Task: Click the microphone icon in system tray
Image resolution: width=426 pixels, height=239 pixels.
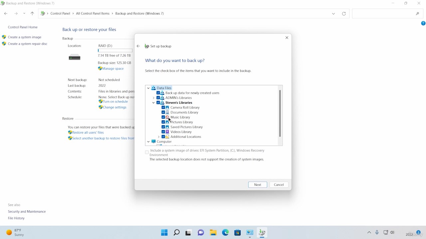Action: tap(377, 233)
